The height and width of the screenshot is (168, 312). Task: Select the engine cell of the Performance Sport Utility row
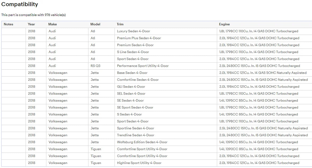(265, 66)
